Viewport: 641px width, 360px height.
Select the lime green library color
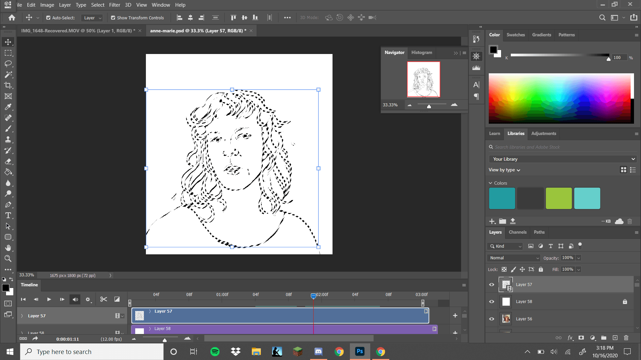click(559, 198)
